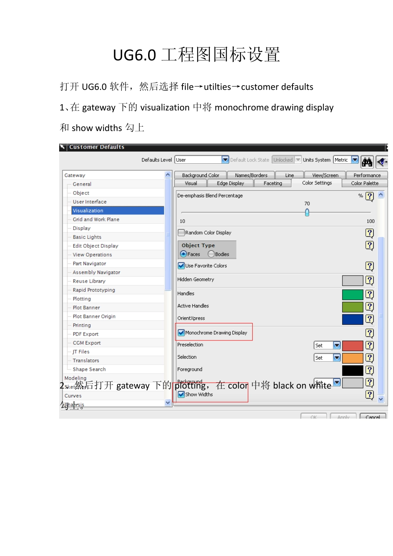Open help icon for Random Color Display
393x556 pixels.
click(370, 233)
